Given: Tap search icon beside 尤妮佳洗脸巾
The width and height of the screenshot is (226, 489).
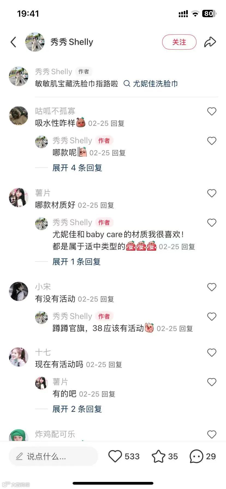Looking at the screenshot, I should (127, 84).
